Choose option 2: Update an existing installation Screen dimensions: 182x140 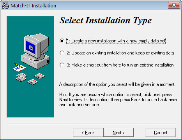pos(117,53)
